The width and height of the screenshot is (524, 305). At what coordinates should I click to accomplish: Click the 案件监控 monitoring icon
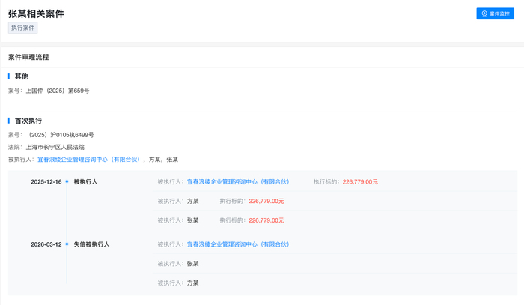(484, 13)
